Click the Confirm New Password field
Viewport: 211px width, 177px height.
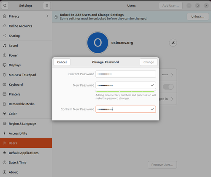(126, 109)
